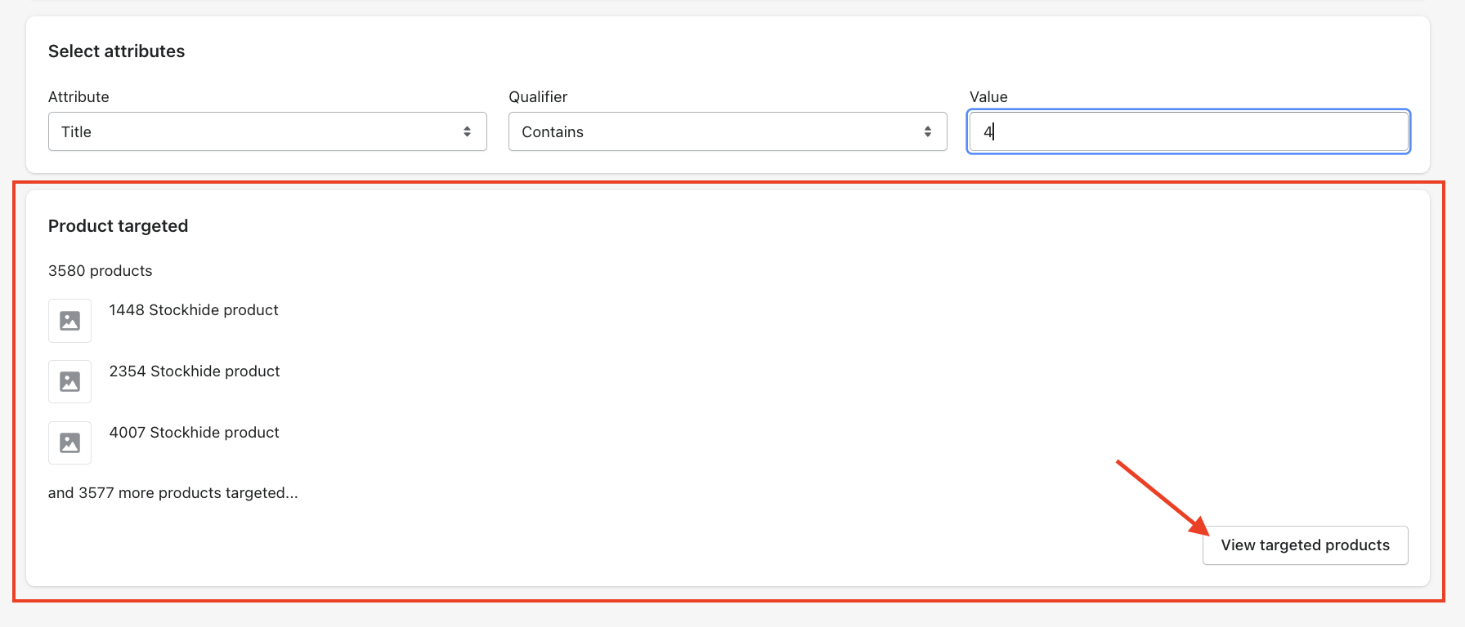Screen dimensions: 1465x627
Task: Click the Product targeted heading
Action: tap(118, 226)
